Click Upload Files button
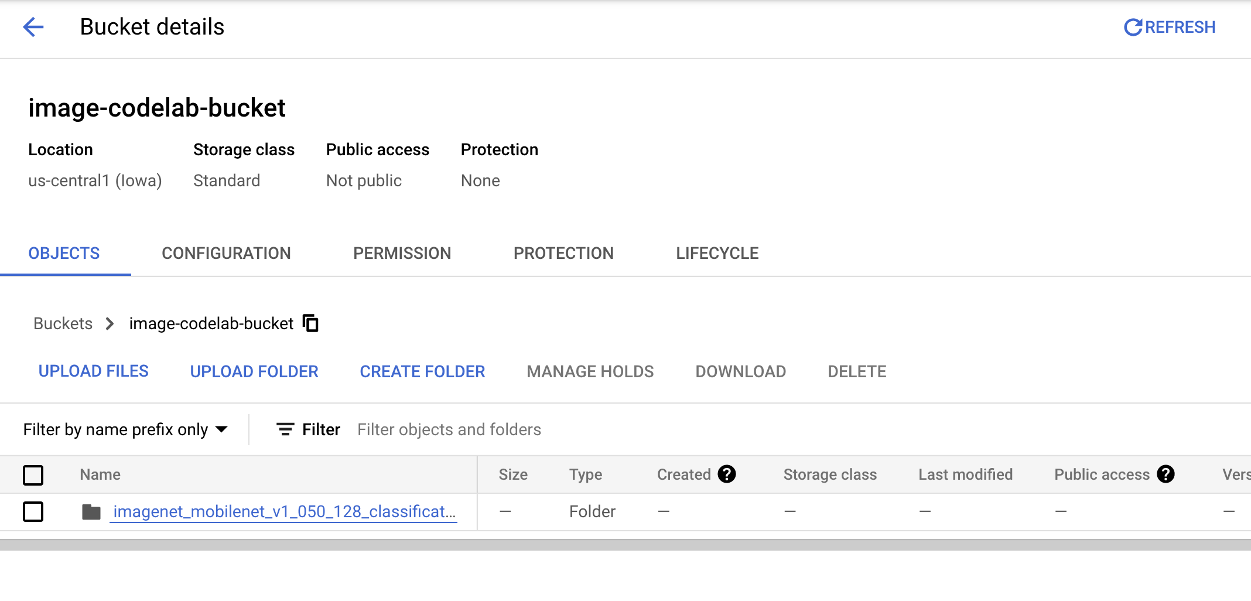The width and height of the screenshot is (1251, 601). click(x=94, y=371)
